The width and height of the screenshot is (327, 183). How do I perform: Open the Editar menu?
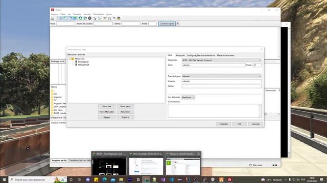click(63, 14)
